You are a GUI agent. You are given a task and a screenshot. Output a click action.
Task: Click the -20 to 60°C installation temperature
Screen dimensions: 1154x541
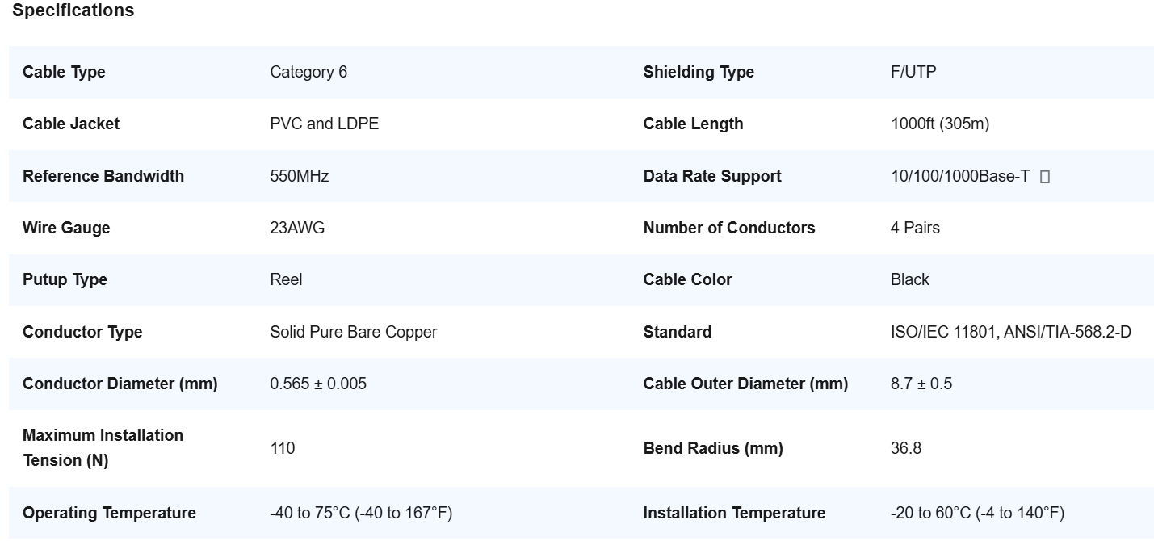[x=977, y=513]
